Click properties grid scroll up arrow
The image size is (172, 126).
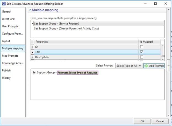(x=163, y=46)
